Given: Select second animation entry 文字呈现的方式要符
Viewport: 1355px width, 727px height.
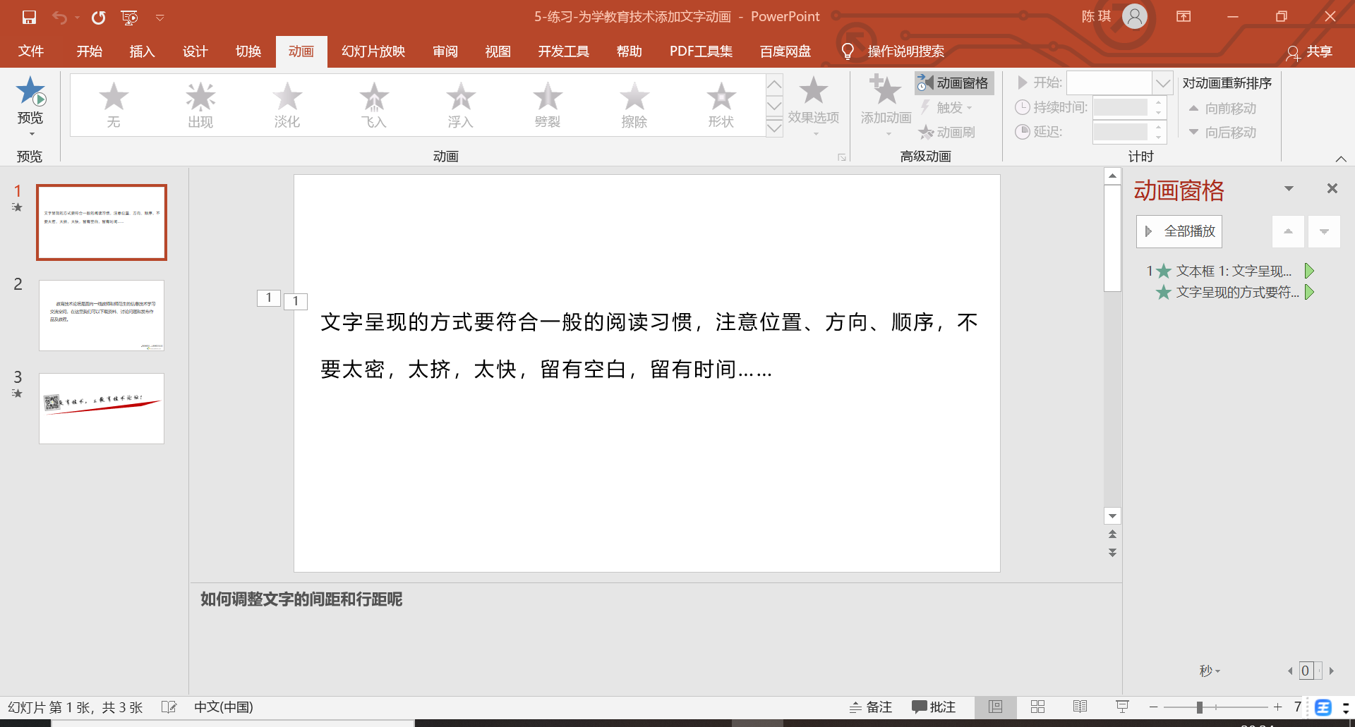Looking at the screenshot, I should coord(1235,292).
